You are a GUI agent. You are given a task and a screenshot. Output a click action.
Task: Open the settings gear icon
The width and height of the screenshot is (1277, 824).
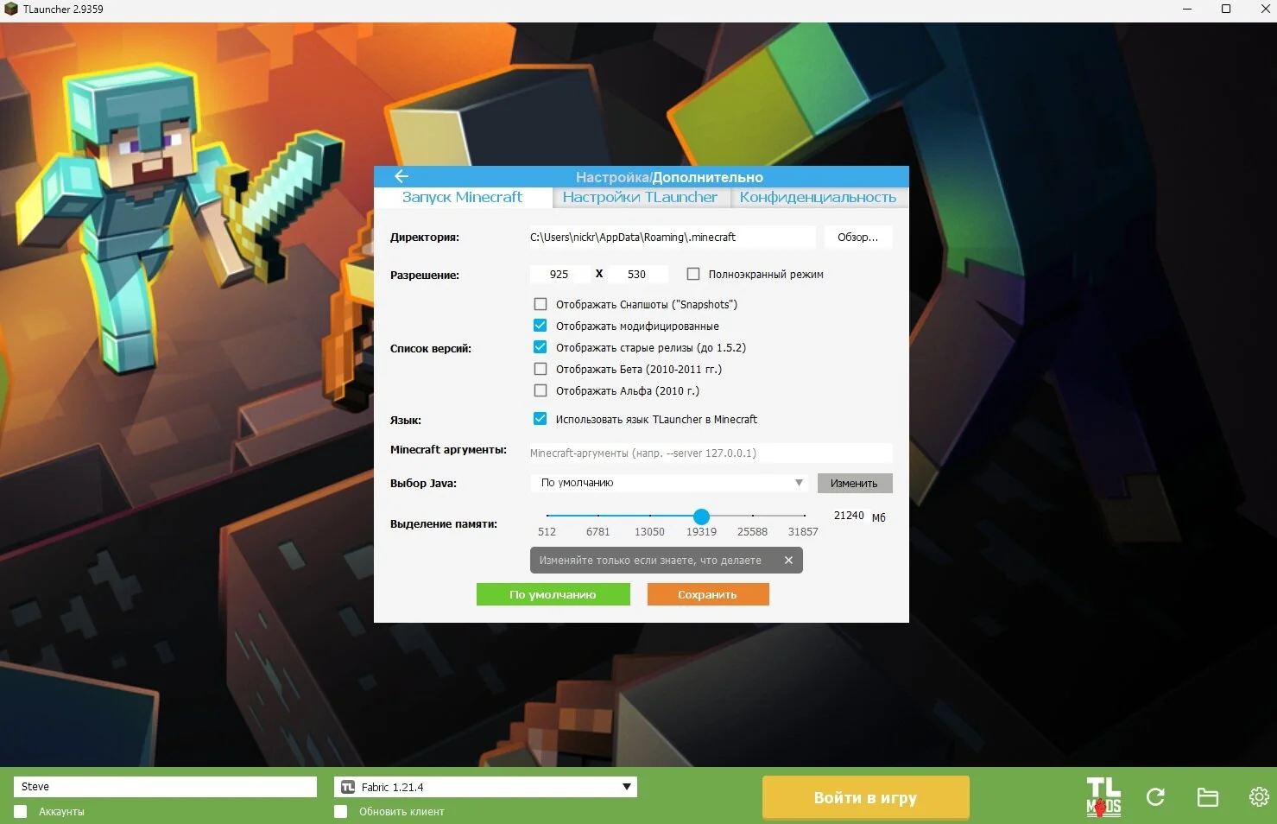click(x=1258, y=796)
